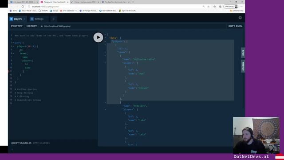The width and height of the screenshot is (284, 160).
Task: Click the "Rebellion" name value
Action: coord(140,106)
